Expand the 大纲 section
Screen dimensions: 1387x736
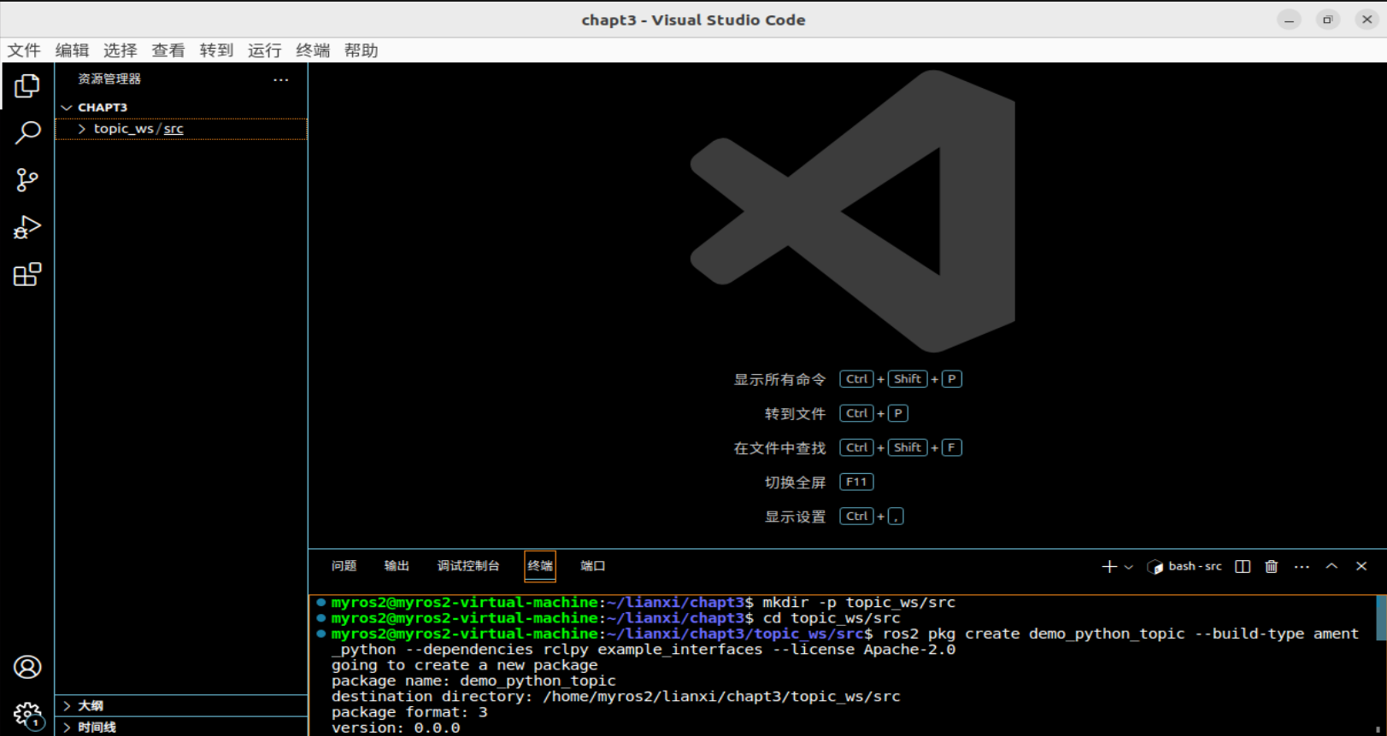point(181,706)
